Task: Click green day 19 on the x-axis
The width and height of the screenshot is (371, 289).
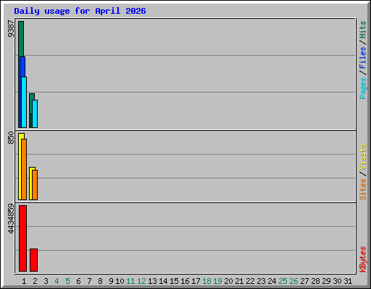Action: [x=217, y=281]
